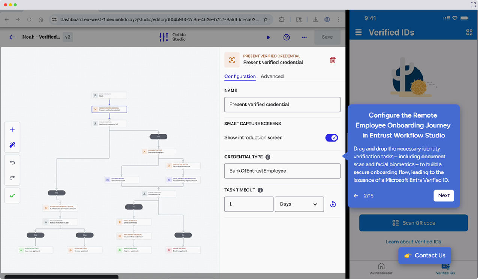Select the Applicant presented VC condition node
Image resolution: width=478 pixels, height=279 pixels.
tap(109, 123)
